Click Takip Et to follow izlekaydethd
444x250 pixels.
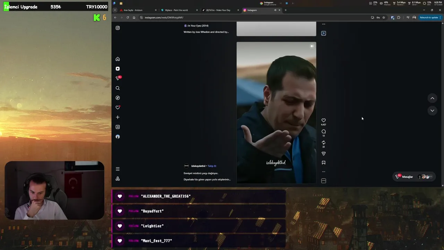click(212, 166)
